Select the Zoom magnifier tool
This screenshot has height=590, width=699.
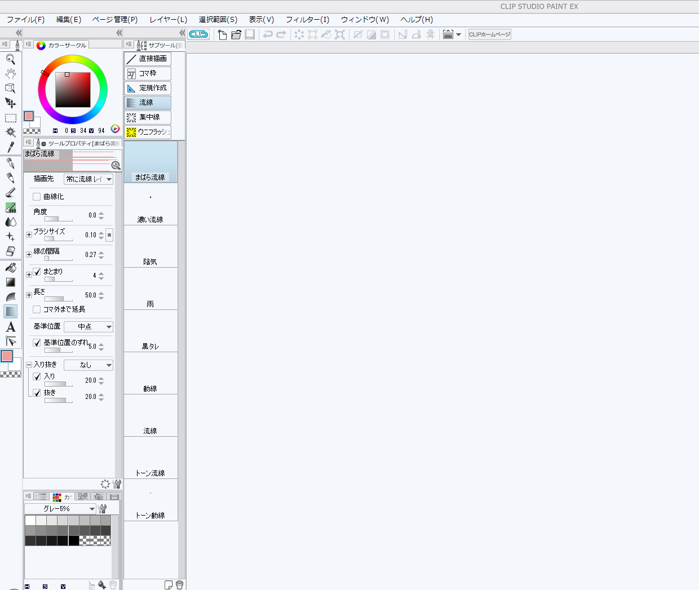(x=10, y=59)
